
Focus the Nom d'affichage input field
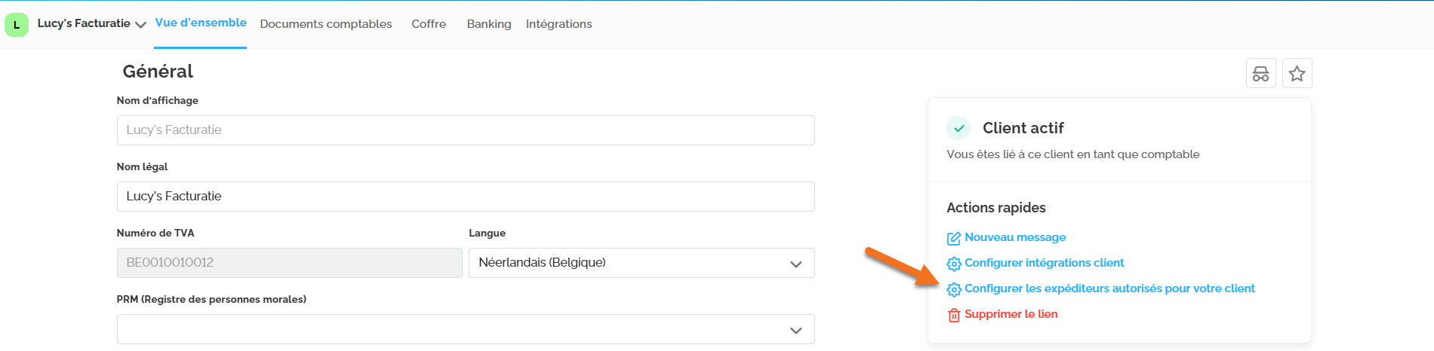pyautogui.click(x=465, y=130)
